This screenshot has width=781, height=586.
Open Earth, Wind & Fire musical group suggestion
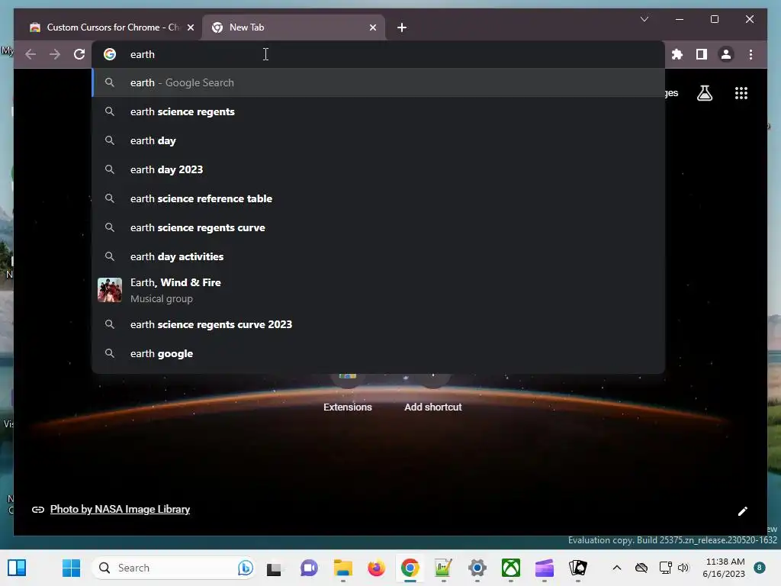(378, 290)
